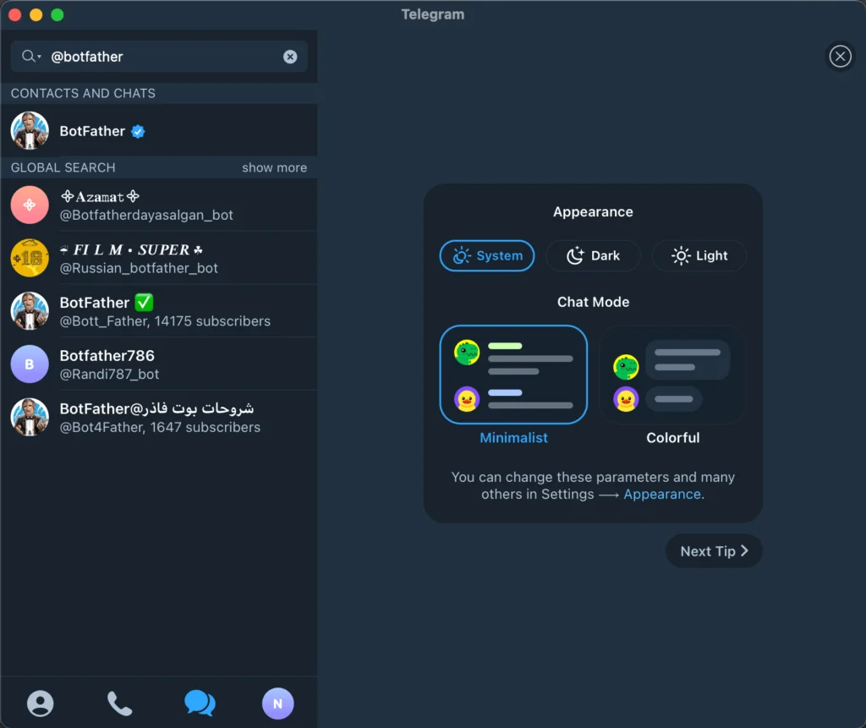Minimize the window with yellow button
The height and width of the screenshot is (728, 866).
click(36, 15)
